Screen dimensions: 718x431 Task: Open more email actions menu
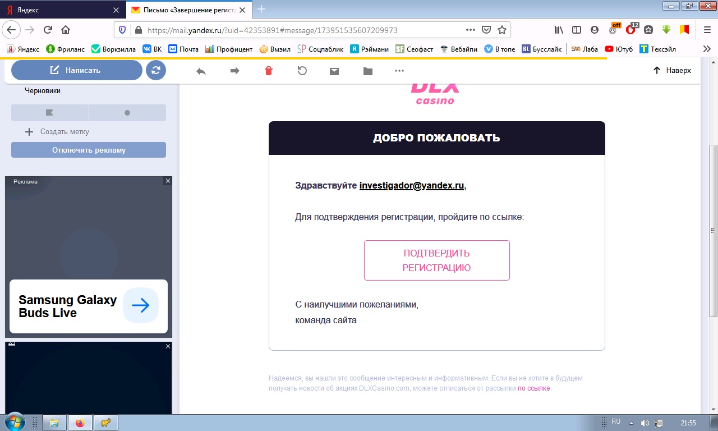[x=399, y=71]
